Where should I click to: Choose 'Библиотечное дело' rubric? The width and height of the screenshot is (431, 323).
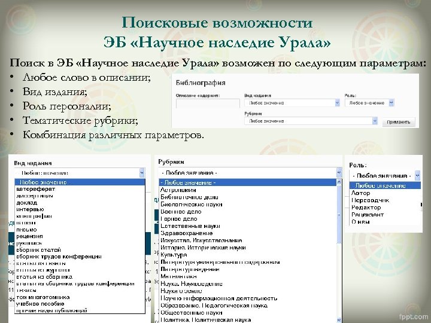(248, 197)
